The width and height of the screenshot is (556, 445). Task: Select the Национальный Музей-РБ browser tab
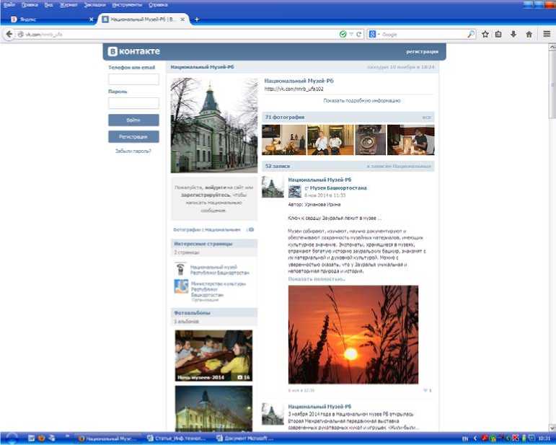(x=142, y=19)
